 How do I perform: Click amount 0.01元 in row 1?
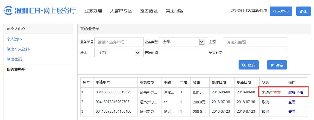[198, 93]
